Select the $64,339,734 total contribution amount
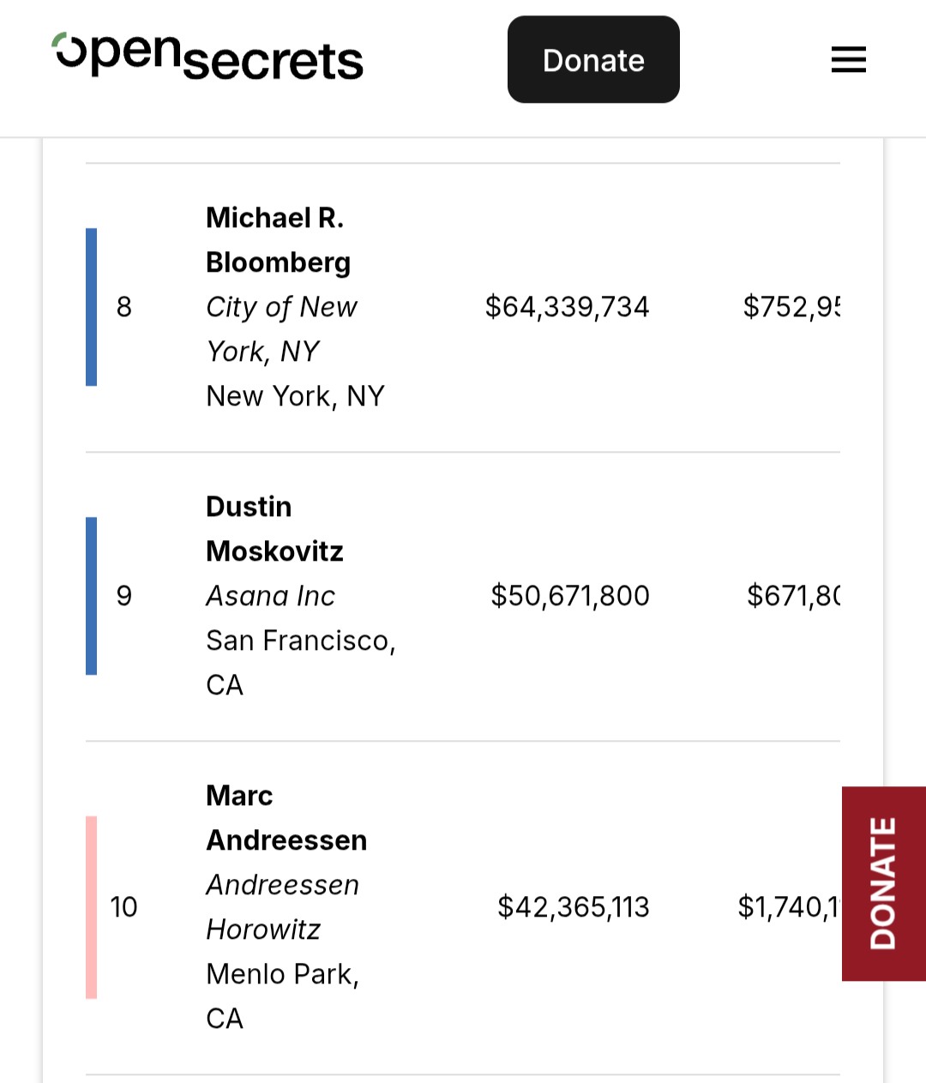926x1083 pixels. coord(567,307)
